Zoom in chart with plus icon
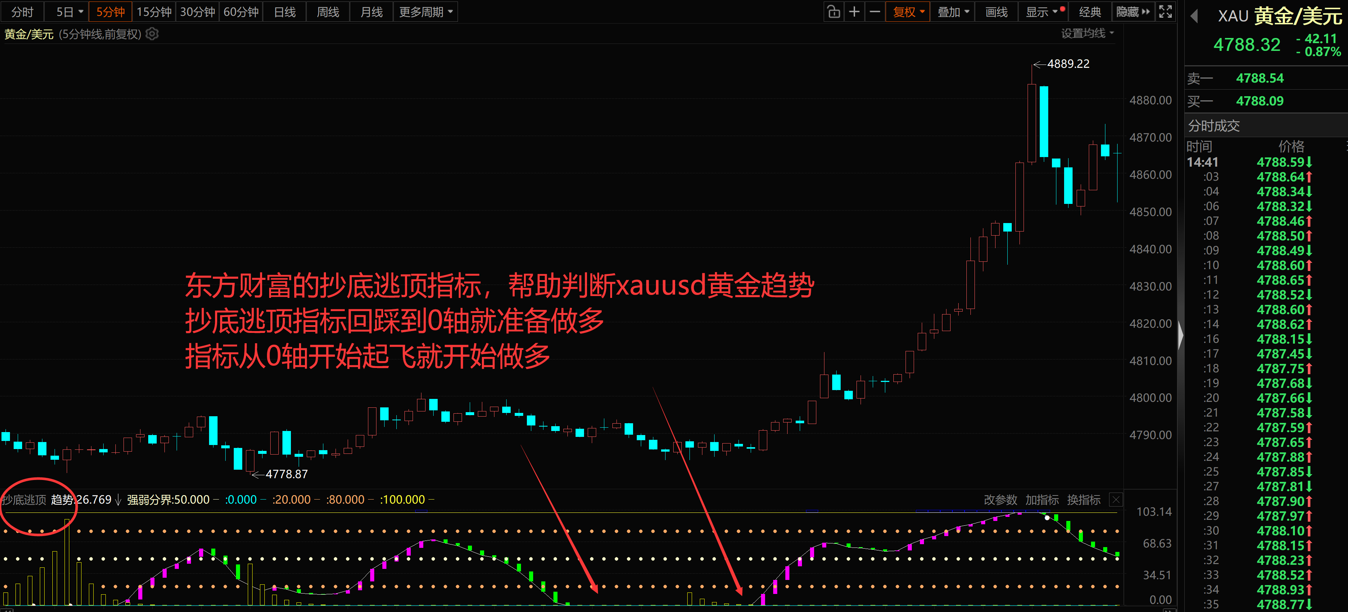 tap(854, 11)
